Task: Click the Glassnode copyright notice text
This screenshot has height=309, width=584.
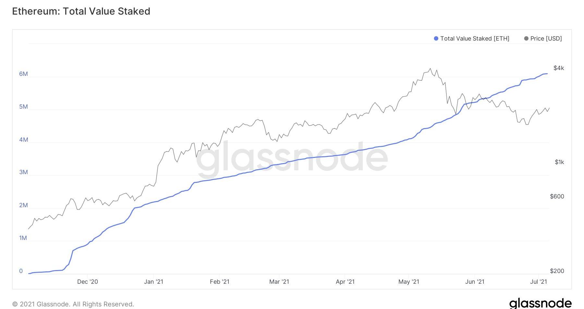Action: [73, 304]
